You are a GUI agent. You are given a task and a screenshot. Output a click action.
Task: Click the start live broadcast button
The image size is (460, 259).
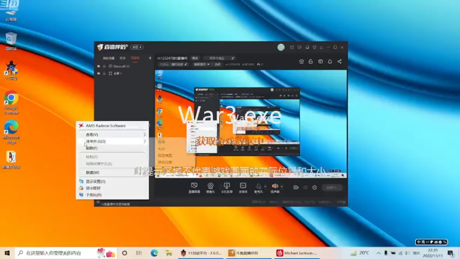point(332,188)
